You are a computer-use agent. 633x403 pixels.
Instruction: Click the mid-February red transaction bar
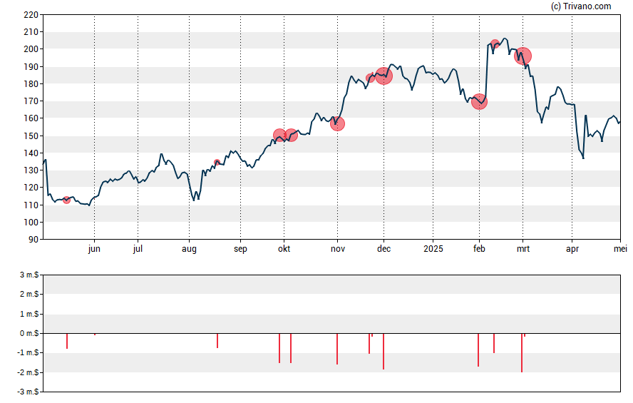[x=494, y=343]
